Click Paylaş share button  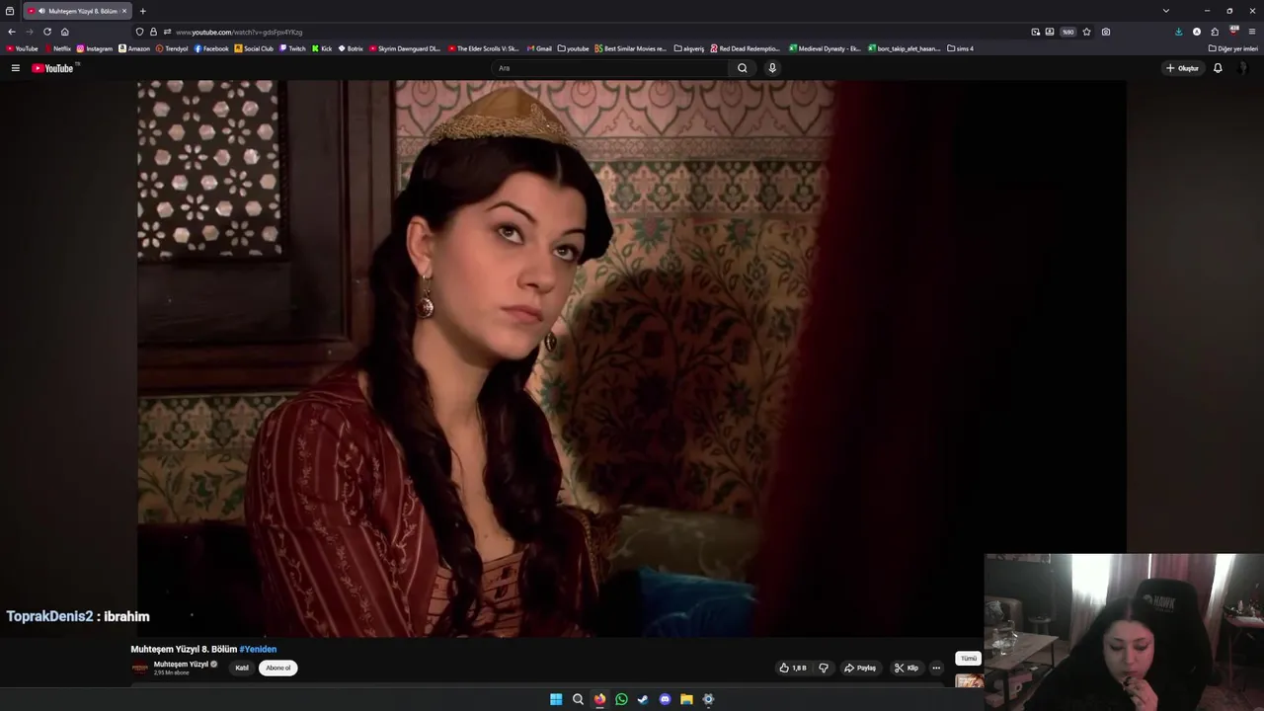(860, 668)
